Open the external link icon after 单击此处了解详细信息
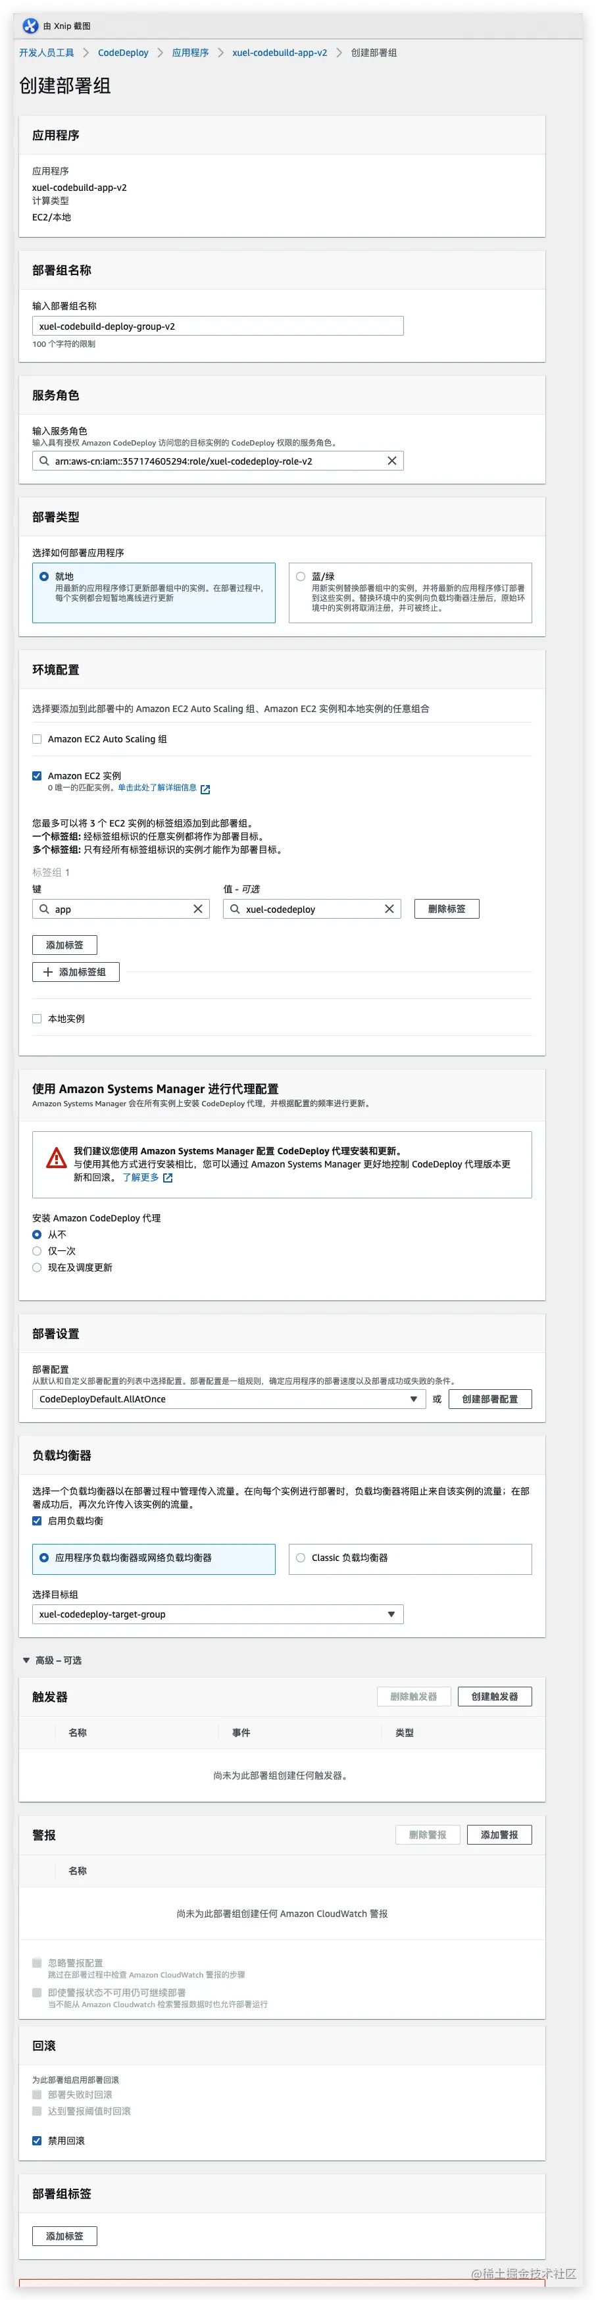 click(x=205, y=789)
